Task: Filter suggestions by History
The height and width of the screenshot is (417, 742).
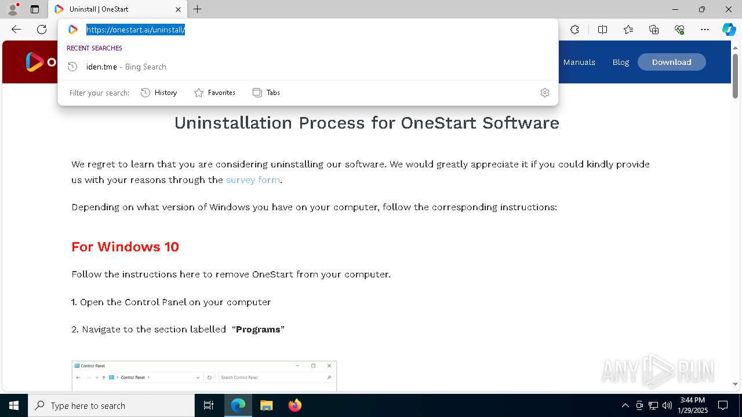Action: (x=159, y=93)
